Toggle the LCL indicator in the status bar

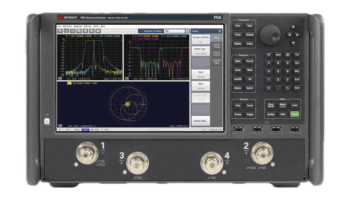(204, 130)
